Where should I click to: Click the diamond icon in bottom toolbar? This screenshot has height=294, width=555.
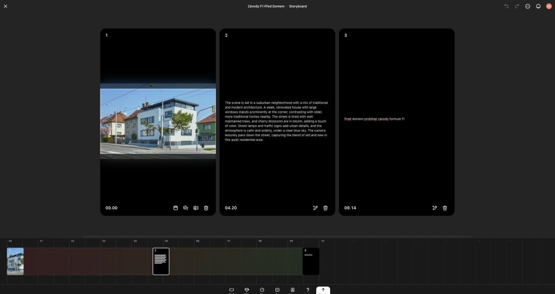click(247, 290)
